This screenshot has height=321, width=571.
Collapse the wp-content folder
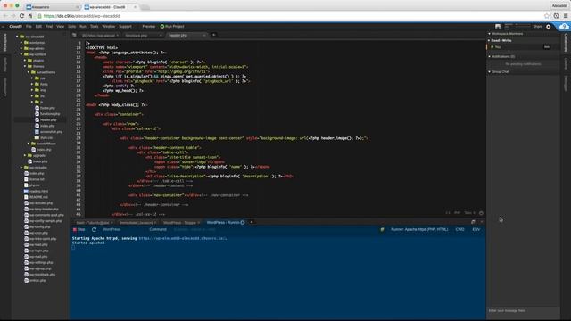coord(21,54)
